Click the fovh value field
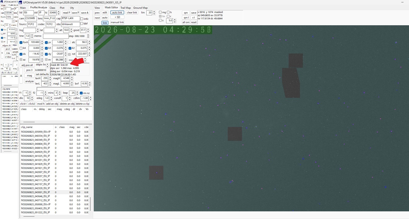409x219 pixels. (x=34, y=42)
